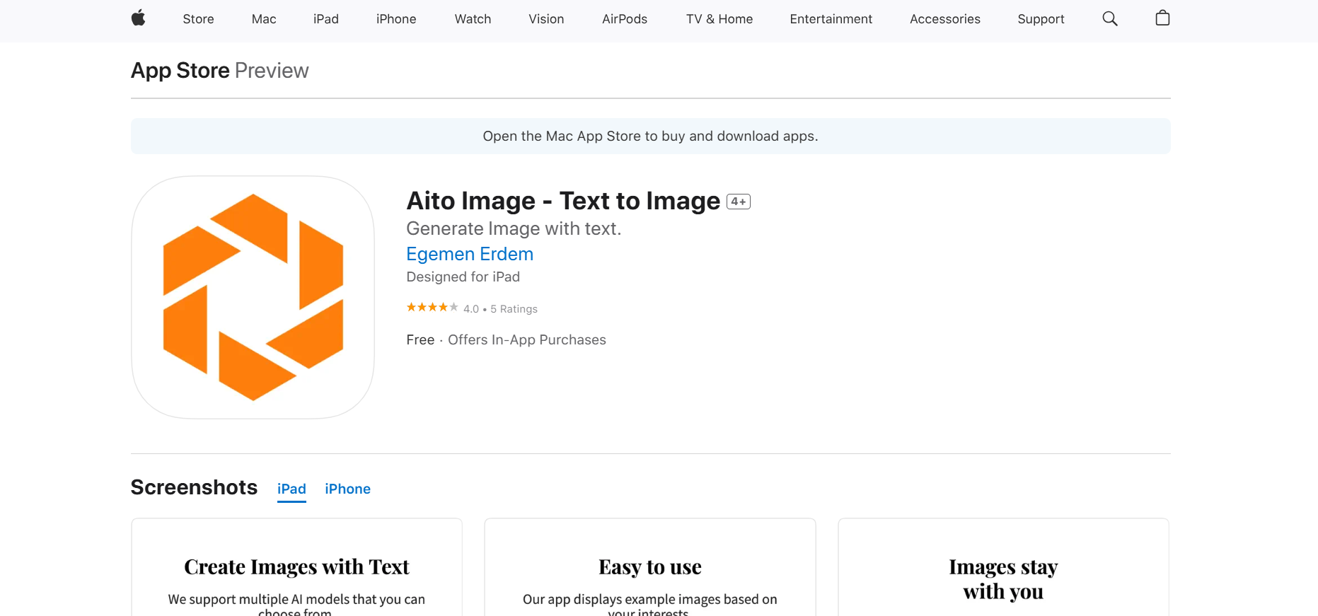Image resolution: width=1318 pixels, height=616 pixels.
Task: Click the orange Aito Image app icon
Action: click(x=253, y=297)
